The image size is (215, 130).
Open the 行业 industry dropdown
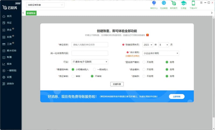[90, 62]
